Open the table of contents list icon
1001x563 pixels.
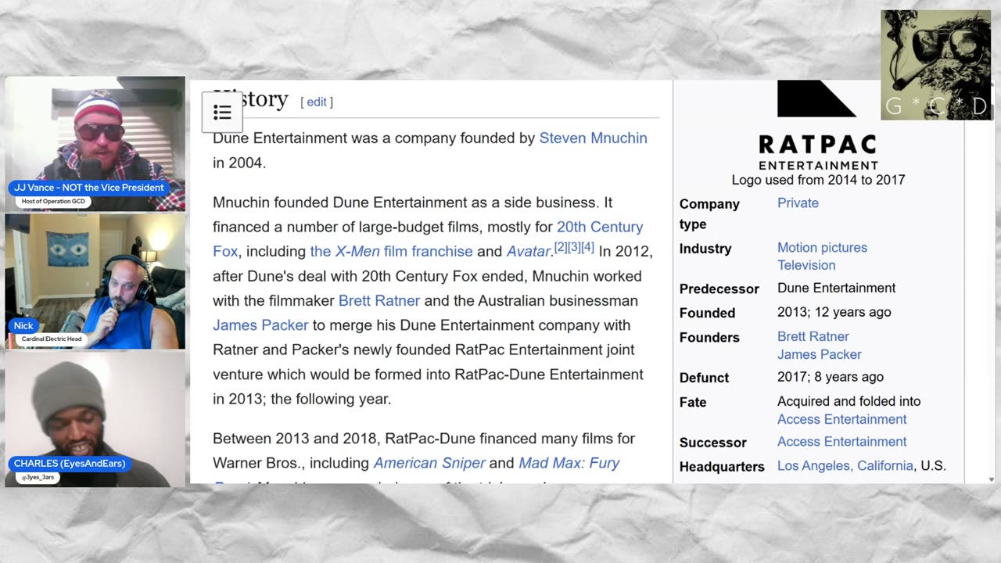[222, 112]
